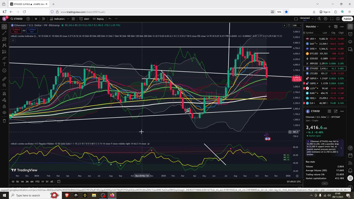
Task: Open the Fibonacci retracement tools
Action: tap(4, 39)
